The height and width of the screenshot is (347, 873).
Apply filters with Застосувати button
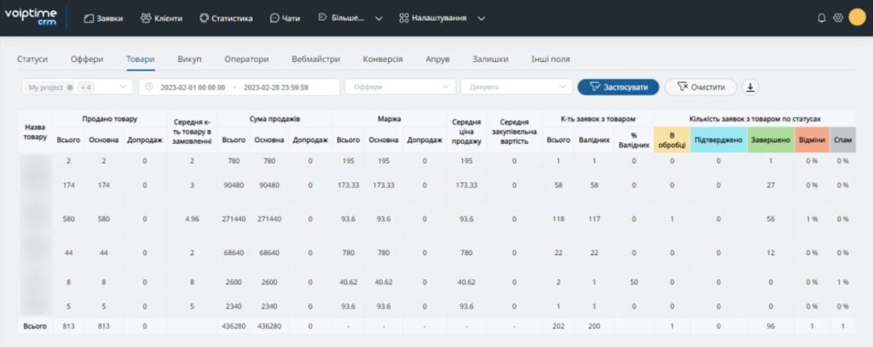pos(618,87)
